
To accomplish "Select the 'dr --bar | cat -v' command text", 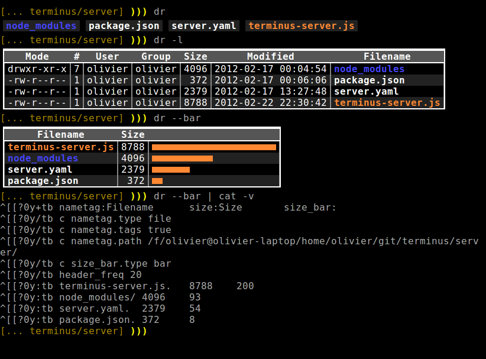I will coord(203,196).
